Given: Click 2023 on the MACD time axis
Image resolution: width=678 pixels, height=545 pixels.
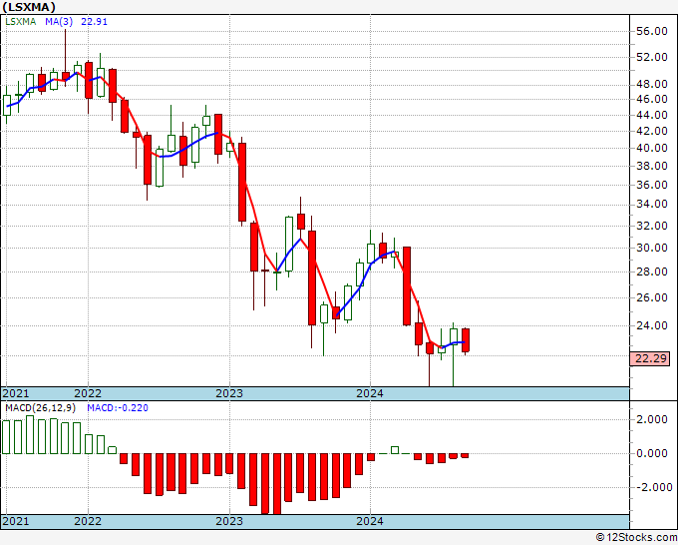Looking at the screenshot, I should coord(229,521).
